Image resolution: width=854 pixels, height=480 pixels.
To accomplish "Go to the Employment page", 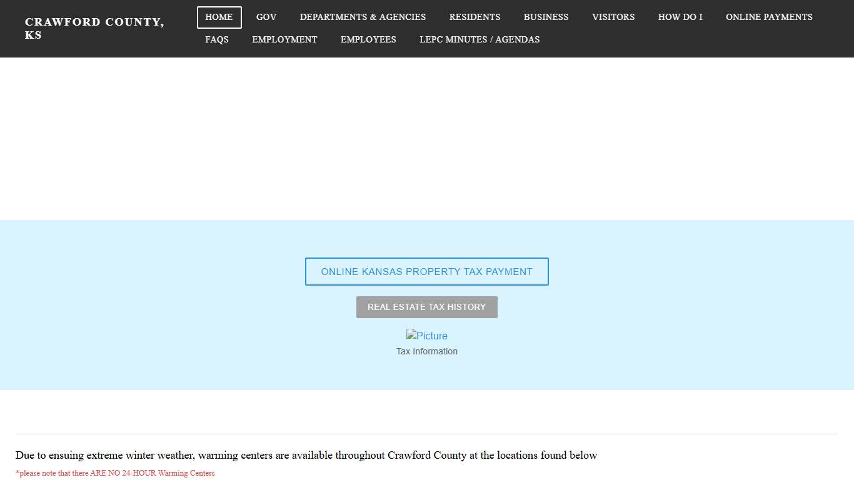I will [284, 39].
